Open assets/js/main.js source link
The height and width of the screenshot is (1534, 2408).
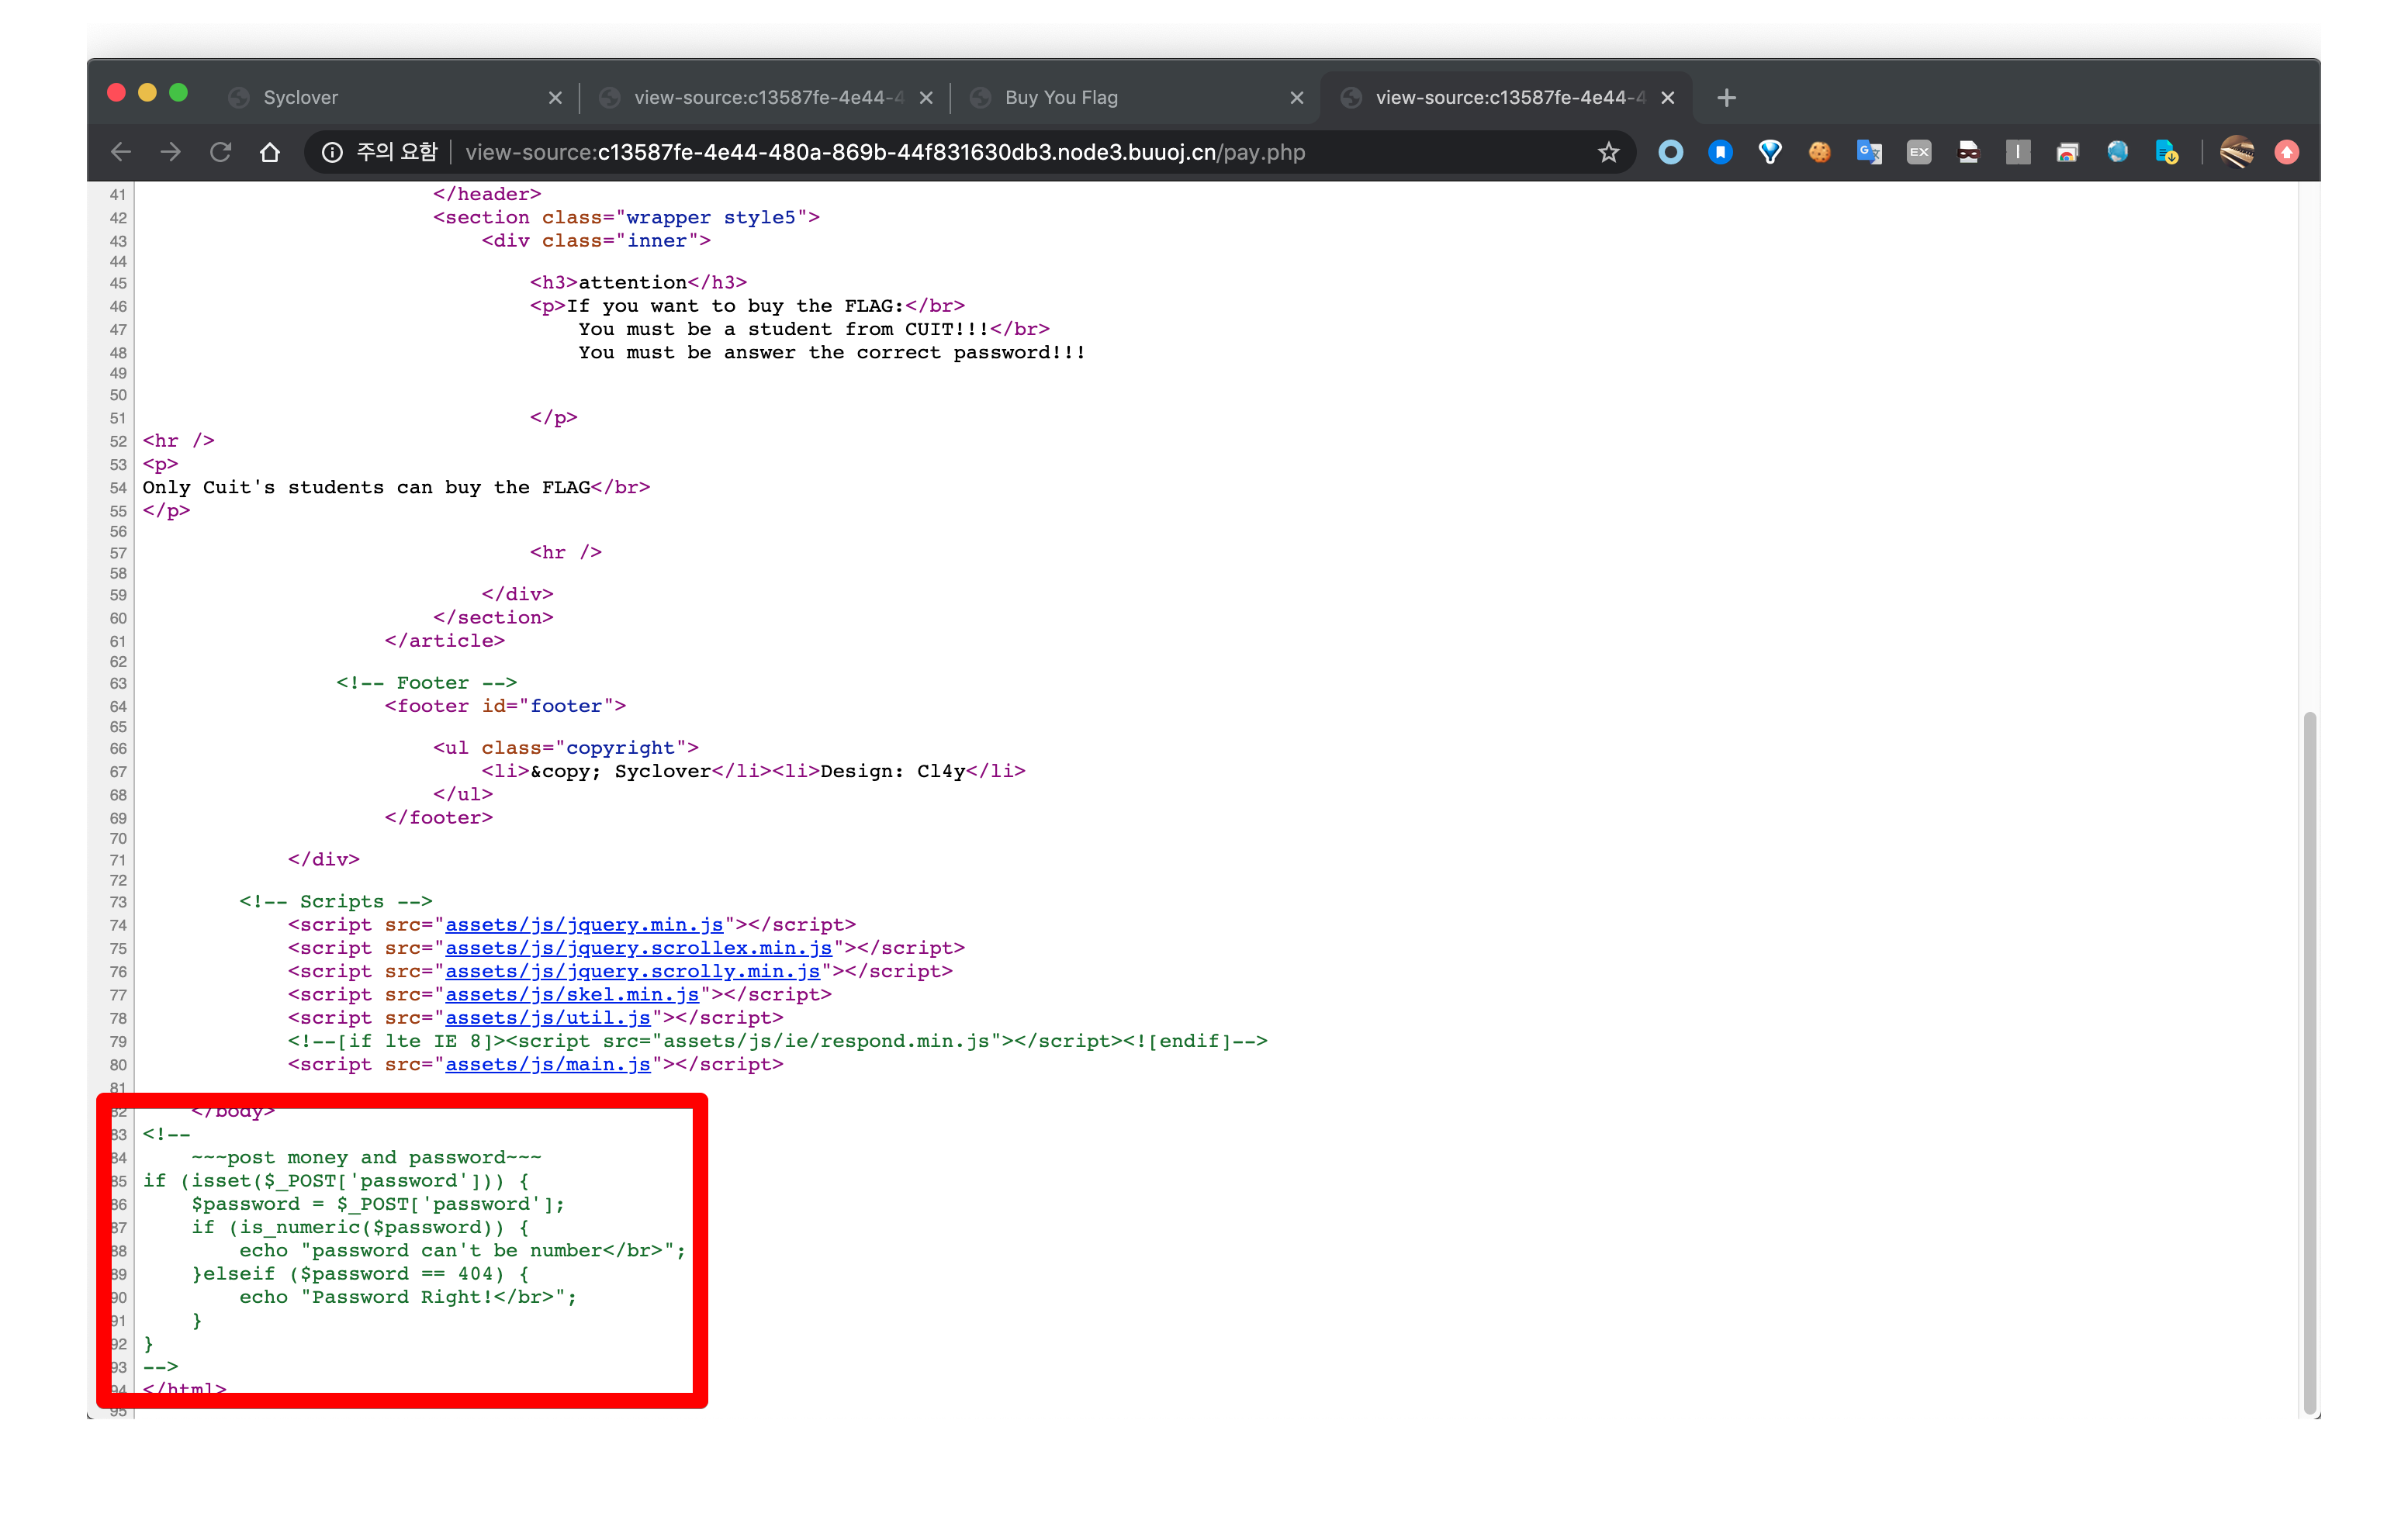point(547,1065)
